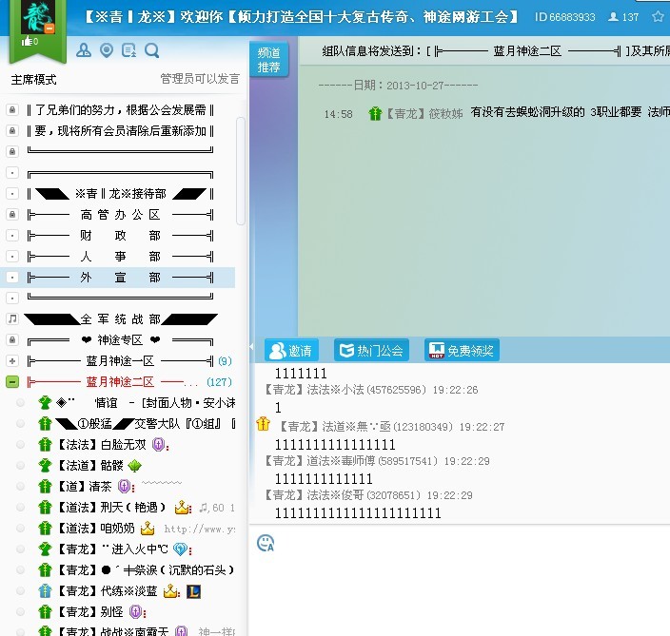The image size is (670, 636).
Task: Click the crown badge next to 刑天(艳遇)
Action: click(x=182, y=508)
